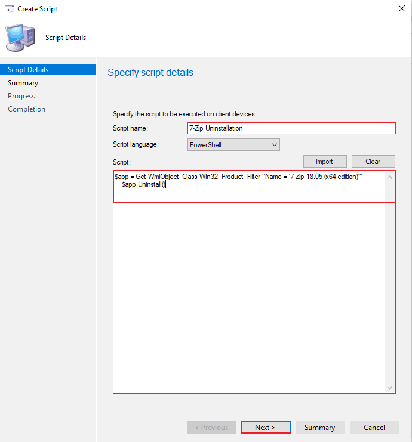Click the 'Script language:' label

134,144
